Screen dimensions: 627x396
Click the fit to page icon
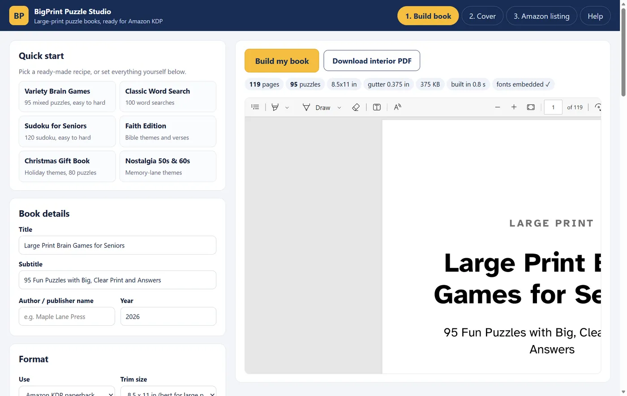531,107
